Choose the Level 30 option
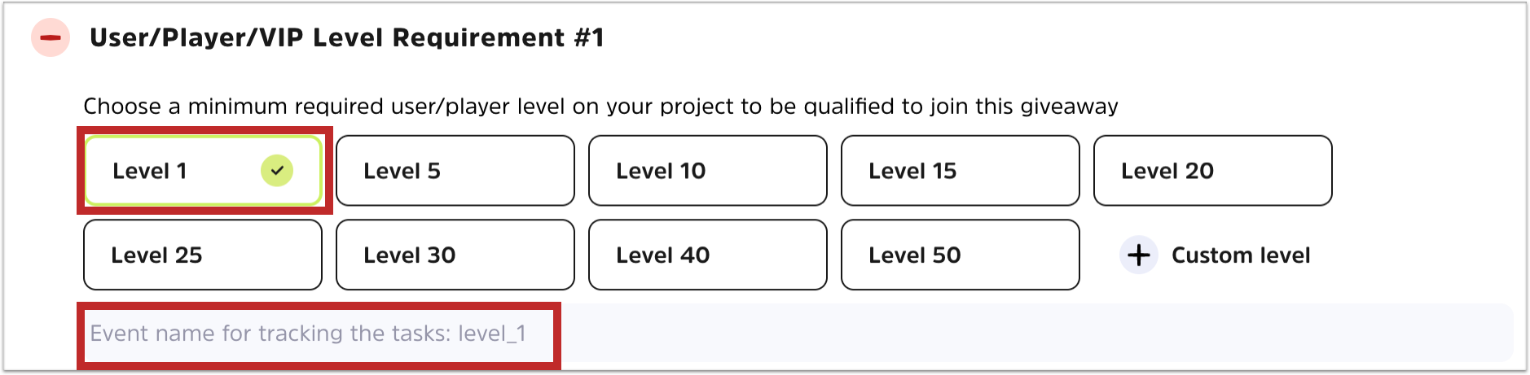 coord(455,255)
